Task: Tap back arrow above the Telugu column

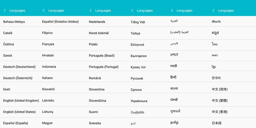Action: [x=214, y=10]
